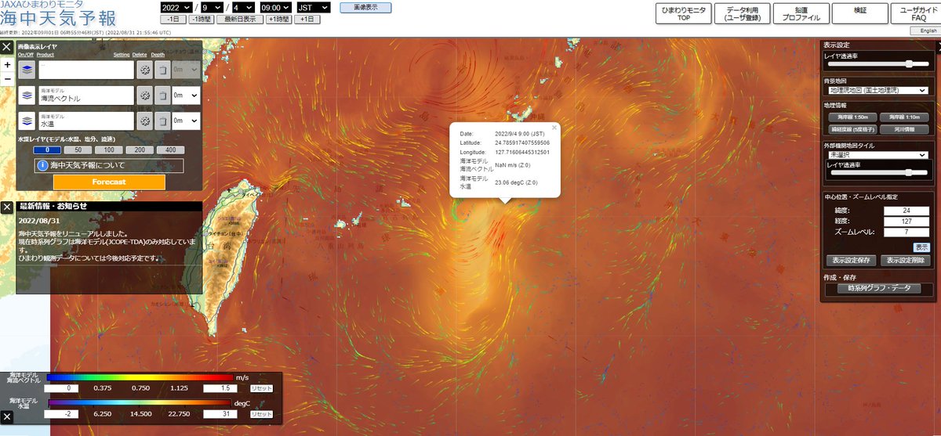
Task: Open the day dropdown showing 4
Action: coord(242,7)
